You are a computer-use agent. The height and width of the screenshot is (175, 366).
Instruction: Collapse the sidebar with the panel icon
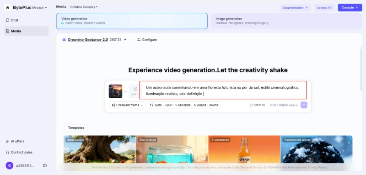pos(45,166)
